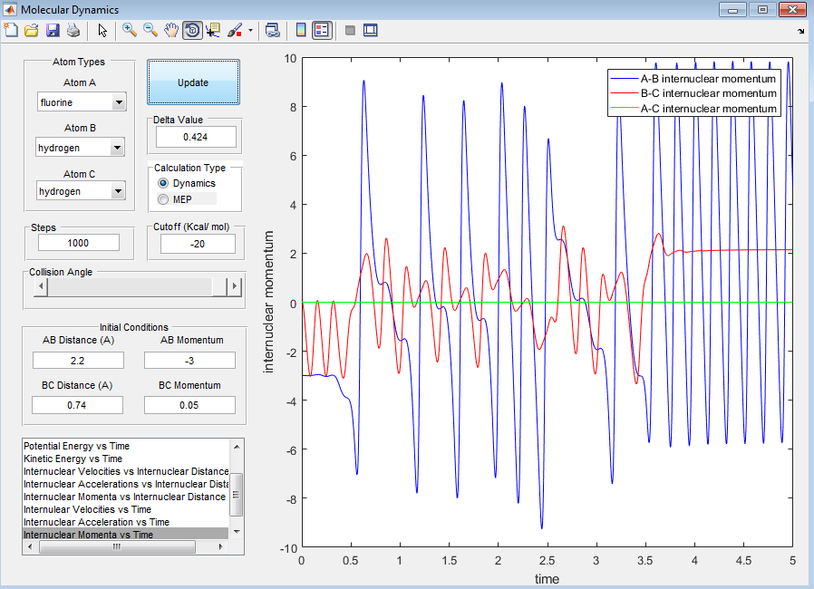This screenshot has width=814, height=589.
Task: Click the Steps input field
Action: [x=78, y=243]
